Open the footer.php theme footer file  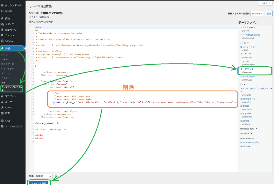pyautogui.click(x=248, y=69)
